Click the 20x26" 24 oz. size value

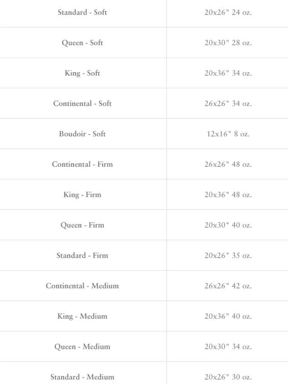point(228,12)
